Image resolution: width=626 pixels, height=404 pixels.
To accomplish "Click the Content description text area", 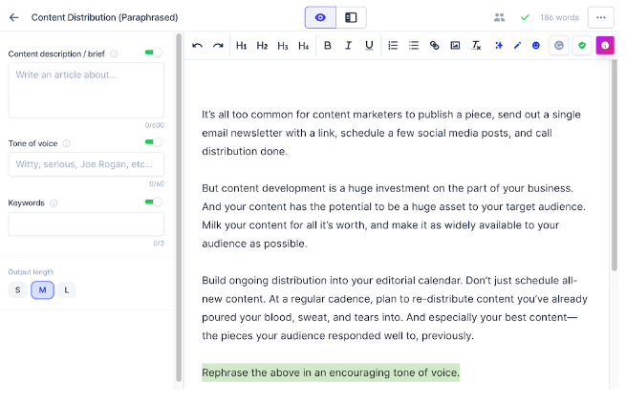I will click(86, 90).
